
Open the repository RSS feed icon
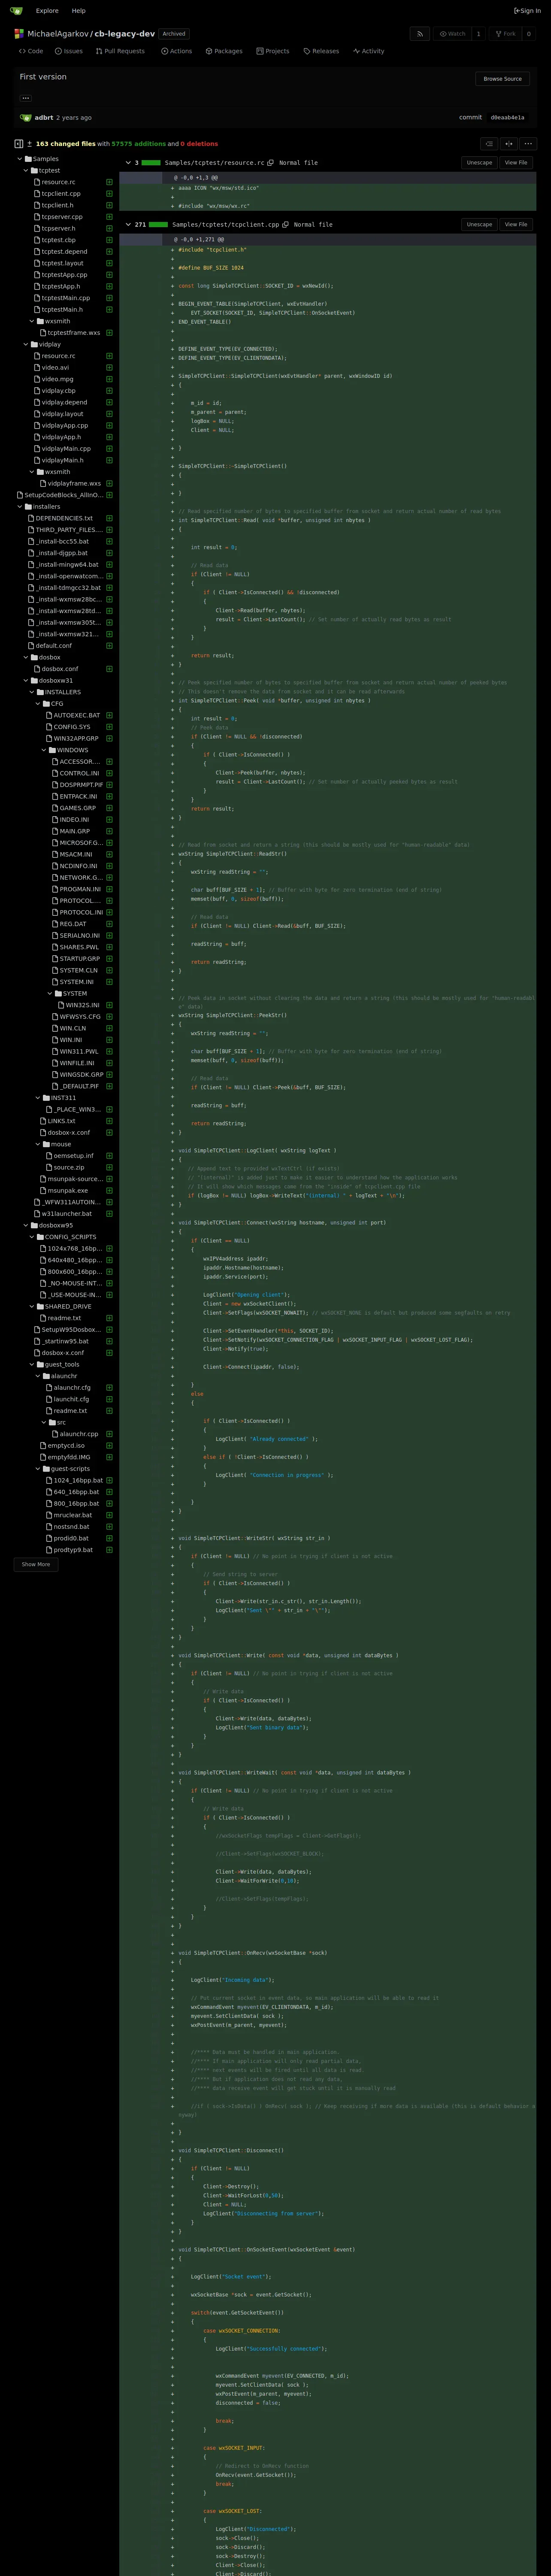420,34
